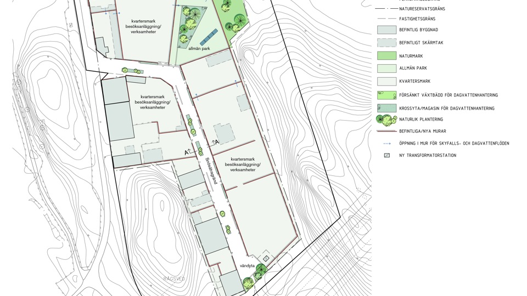Click the Fastighetsgräns legend text
Viewport: 527px width, 296px height.
coord(417,19)
